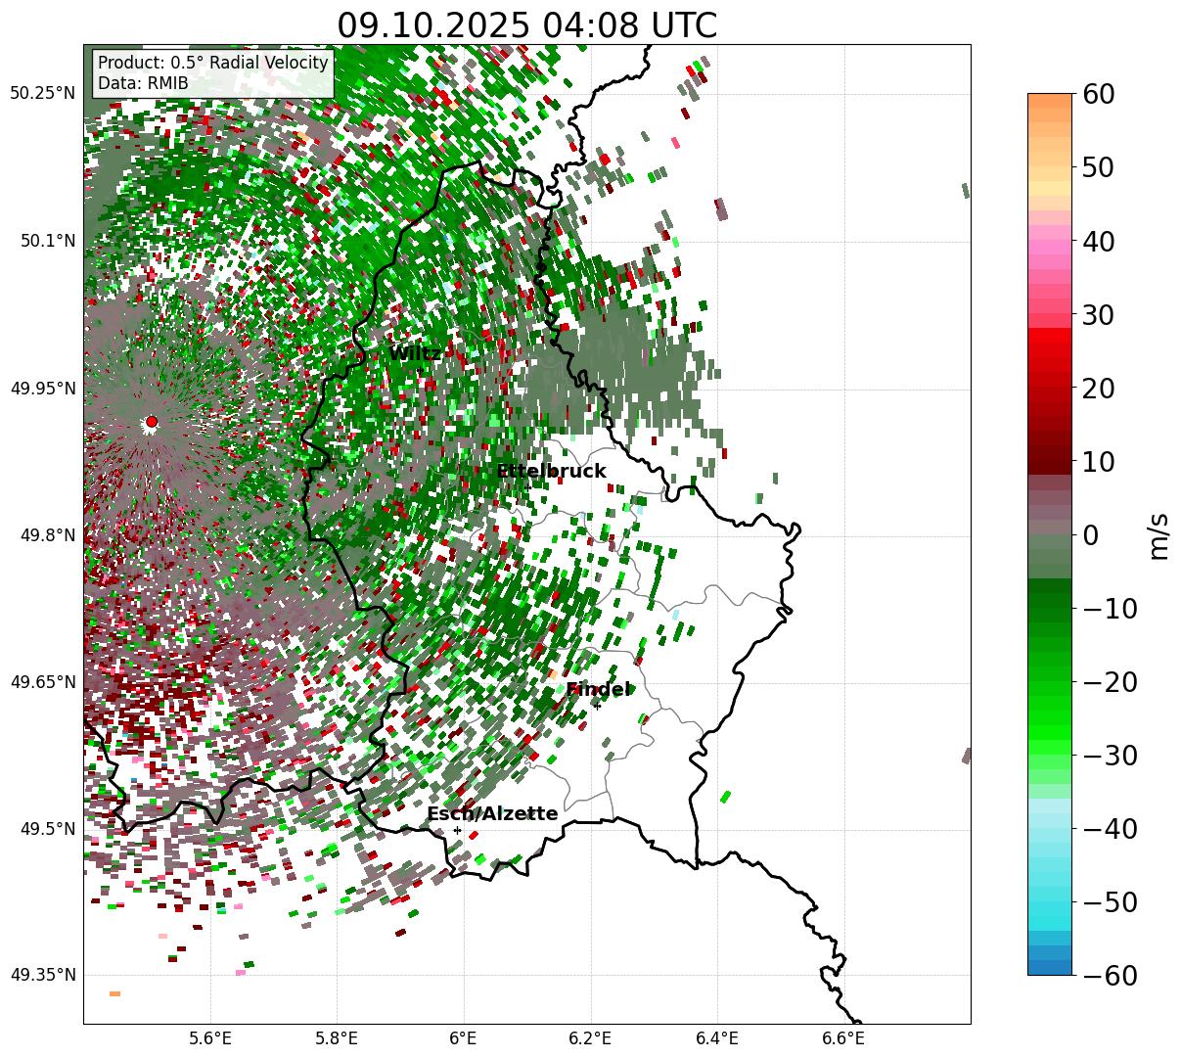1181x1058 pixels.
Task: Click the colorbar 30 tick label
Action: [1097, 315]
